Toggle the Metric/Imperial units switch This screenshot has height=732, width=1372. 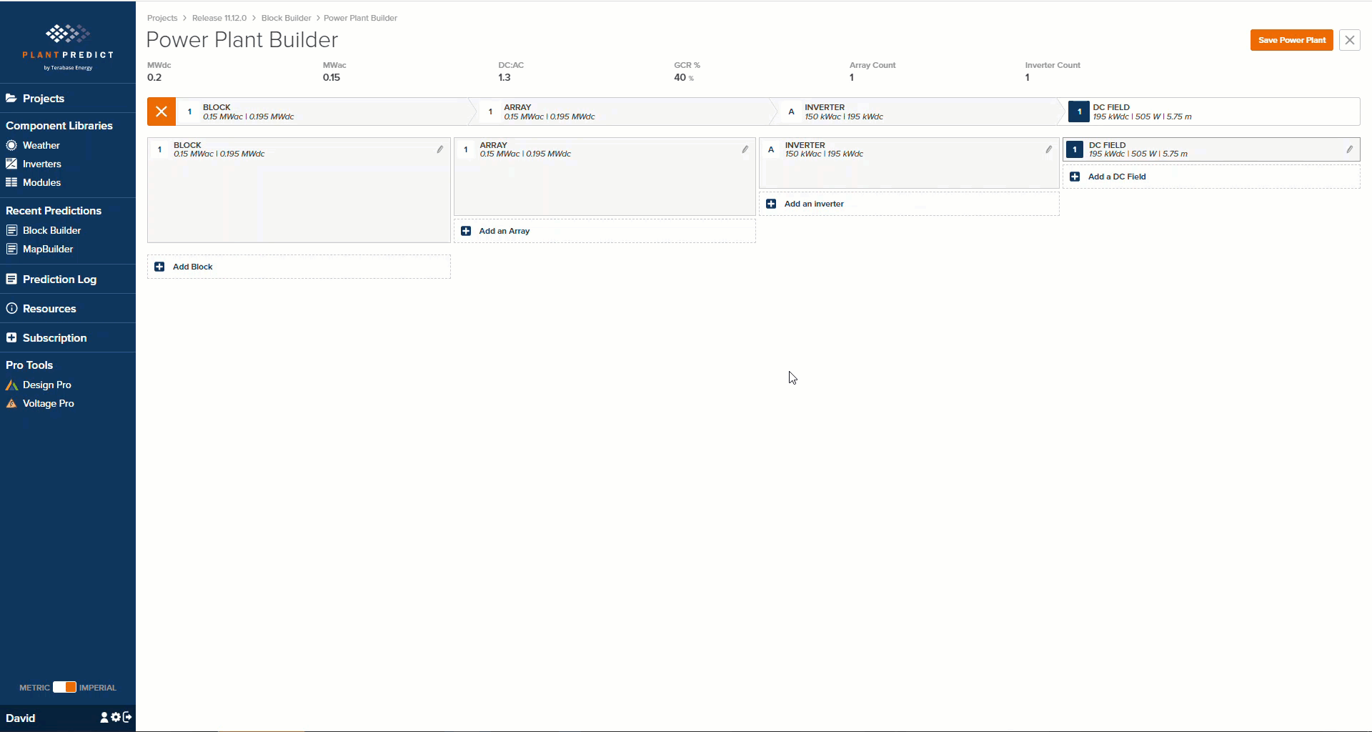[64, 687]
